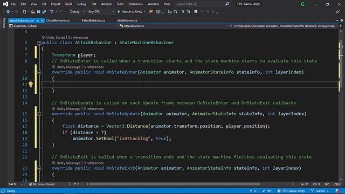Open the Debug configuration dropdown
This screenshot has width=345, height=194.
pos(77,12)
